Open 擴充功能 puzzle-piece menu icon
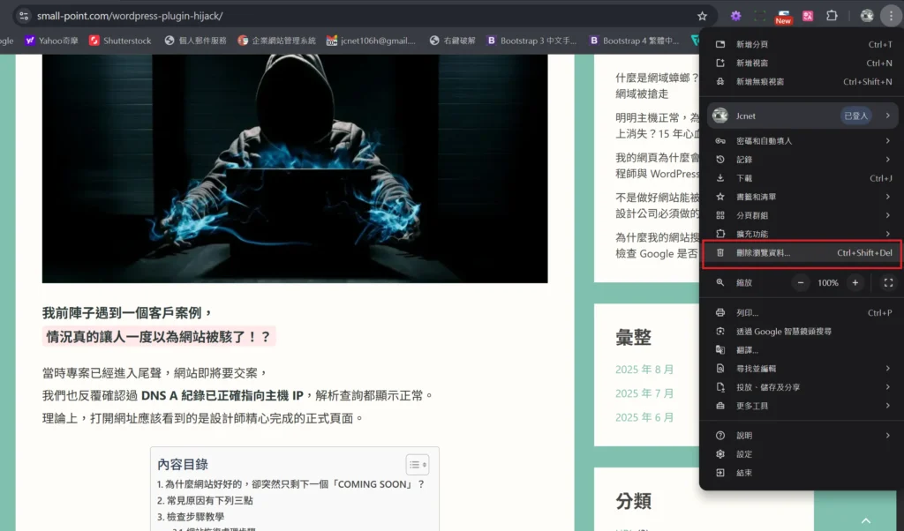904x531 pixels. click(721, 234)
